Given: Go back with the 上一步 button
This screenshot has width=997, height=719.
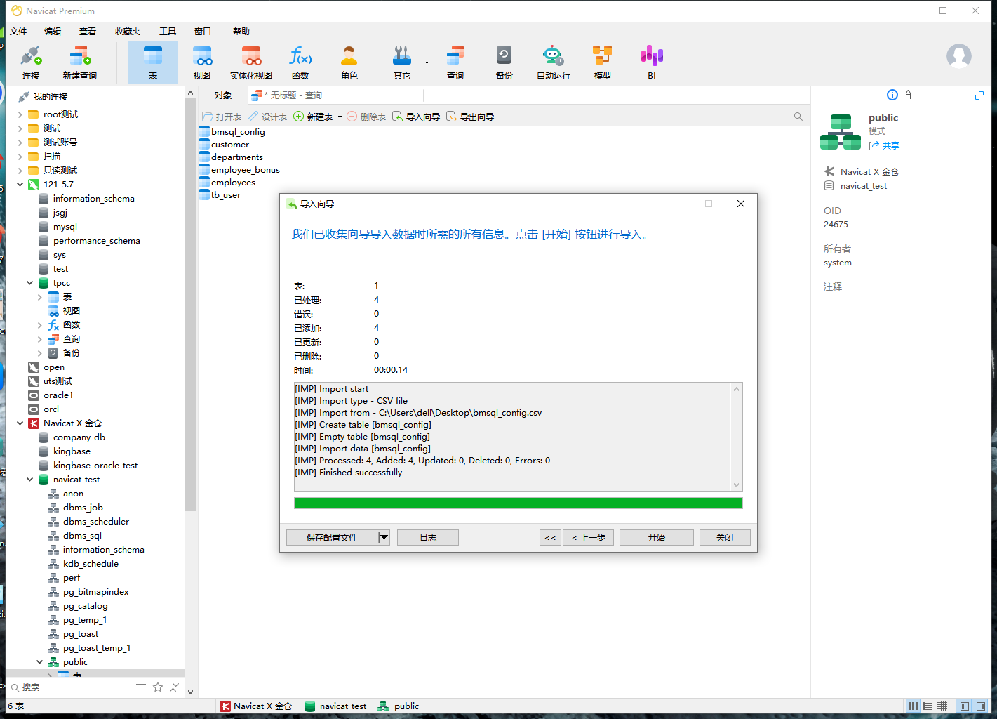Looking at the screenshot, I should tap(589, 537).
